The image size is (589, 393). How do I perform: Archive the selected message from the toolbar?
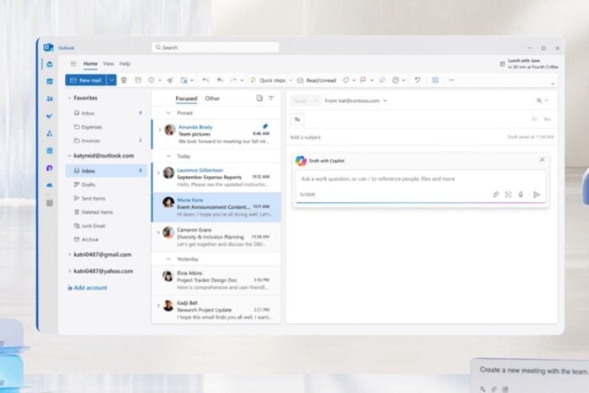pos(138,80)
